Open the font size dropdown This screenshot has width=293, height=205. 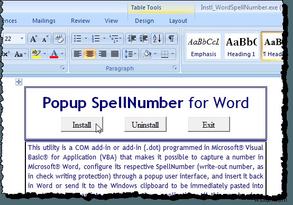pos(22,39)
